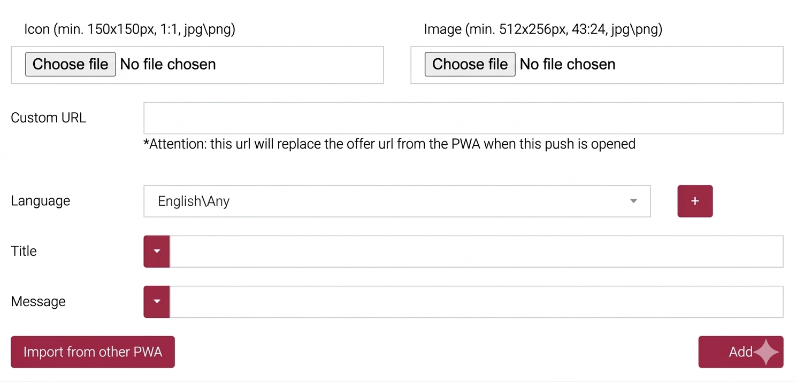Click into the Title text field
The height and width of the screenshot is (382, 796).
point(476,251)
